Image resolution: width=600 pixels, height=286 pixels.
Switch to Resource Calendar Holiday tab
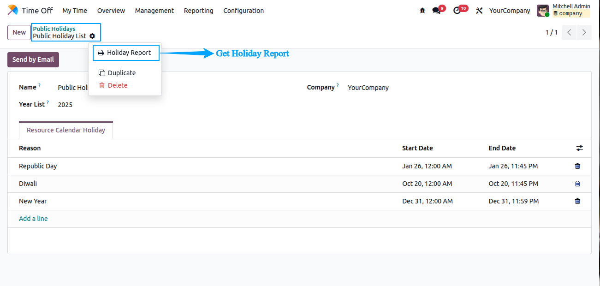[x=65, y=130]
